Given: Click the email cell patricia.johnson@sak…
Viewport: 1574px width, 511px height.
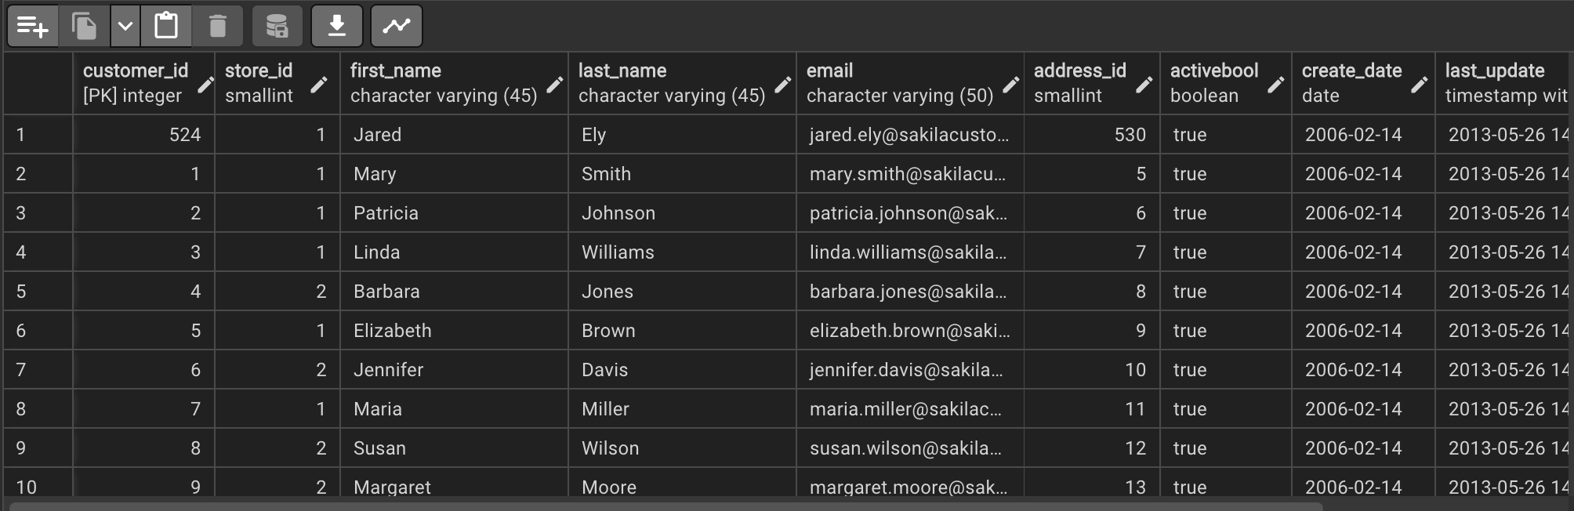Looking at the screenshot, I should (910, 213).
